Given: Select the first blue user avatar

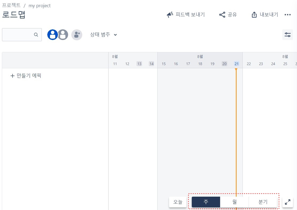Looking at the screenshot, I should coord(52,35).
